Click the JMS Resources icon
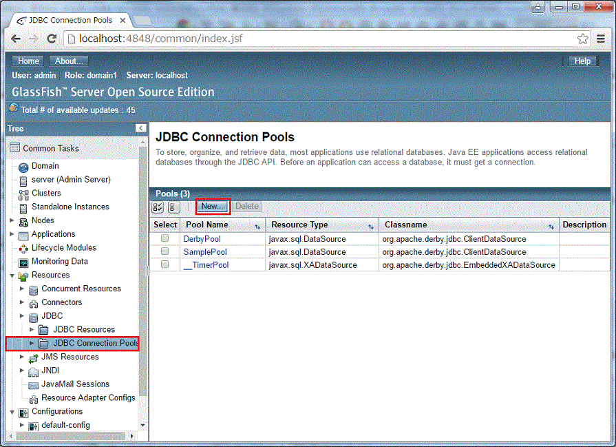616x447 pixels. coord(34,357)
